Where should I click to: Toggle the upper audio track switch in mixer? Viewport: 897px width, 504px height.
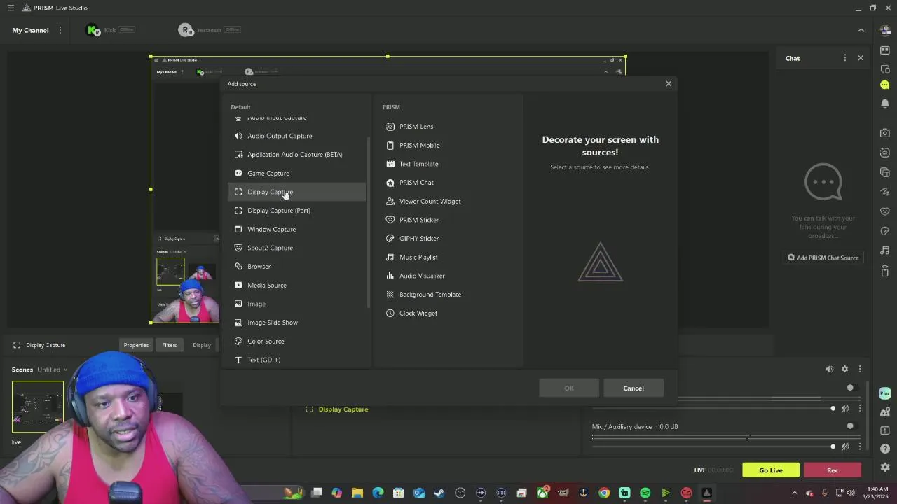click(850, 388)
